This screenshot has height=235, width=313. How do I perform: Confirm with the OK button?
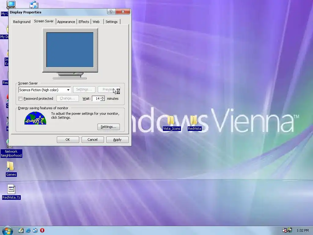[68, 140]
